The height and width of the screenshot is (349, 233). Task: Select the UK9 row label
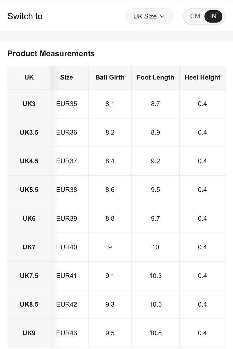pyautogui.click(x=29, y=333)
